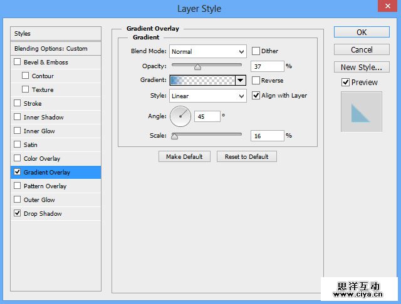The width and height of the screenshot is (401, 304).
Task: Uncheck Align with Layer
Action: tap(256, 96)
